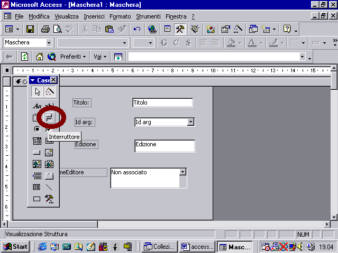Open the Maschera object dropdown
The image size is (338, 253).
(x=49, y=43)
